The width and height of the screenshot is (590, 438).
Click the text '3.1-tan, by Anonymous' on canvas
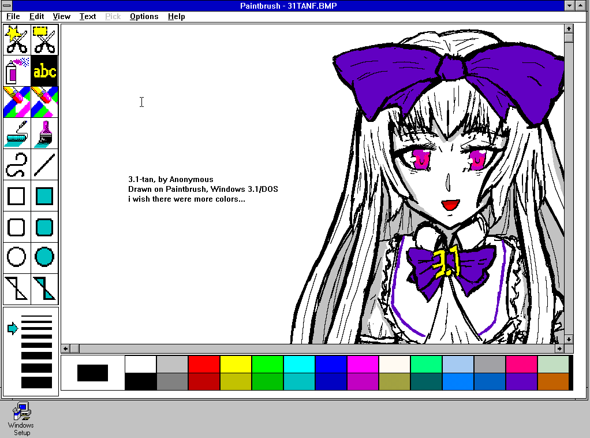pos(171,179)
